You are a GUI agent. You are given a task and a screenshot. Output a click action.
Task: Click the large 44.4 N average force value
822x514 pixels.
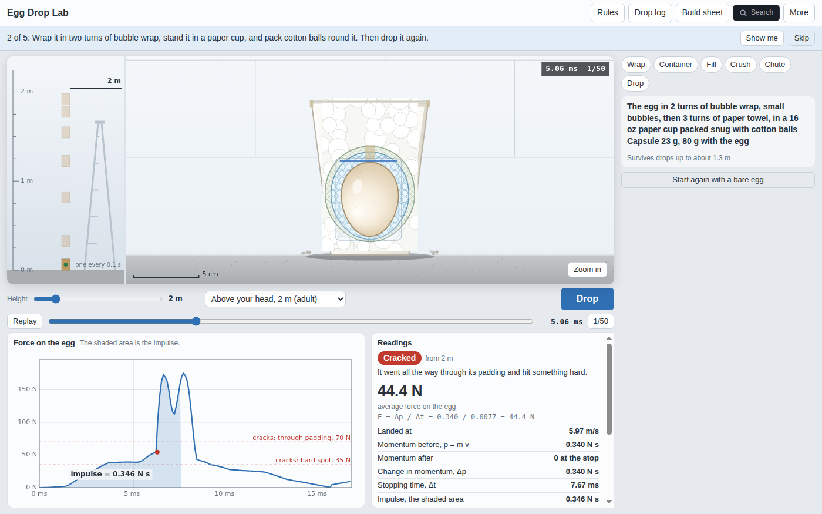click(x=400, y=391)
